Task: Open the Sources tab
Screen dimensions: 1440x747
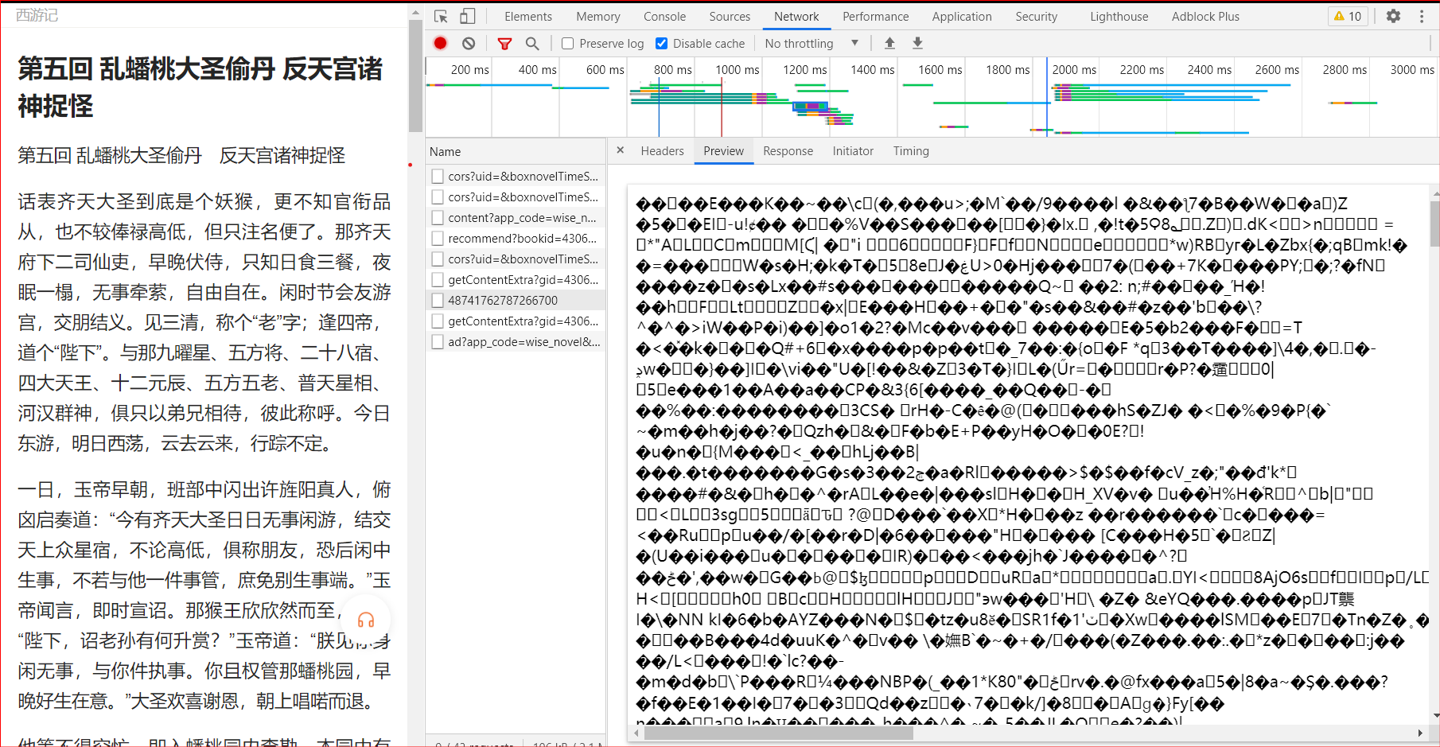Action: [730, 16]
